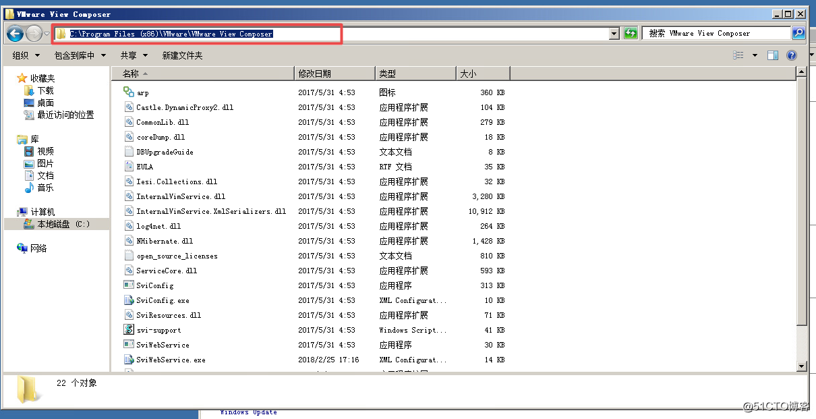The width and height of the screenshot is (816, 419).
Task: Click the open_source_licenses file icon
Action: [x=129, y=256]
